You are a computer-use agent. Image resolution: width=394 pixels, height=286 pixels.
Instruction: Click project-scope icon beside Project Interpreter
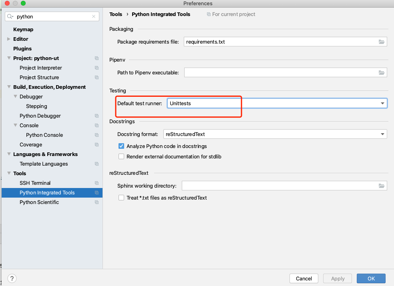tap(96, 68)
